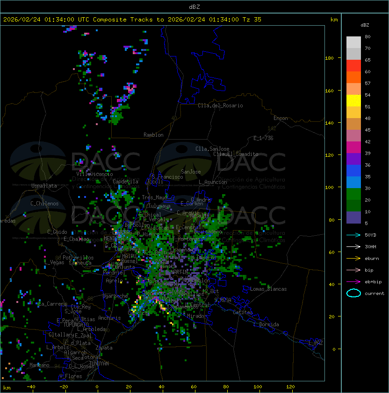Click the 'E_Challao' map label

76,239
